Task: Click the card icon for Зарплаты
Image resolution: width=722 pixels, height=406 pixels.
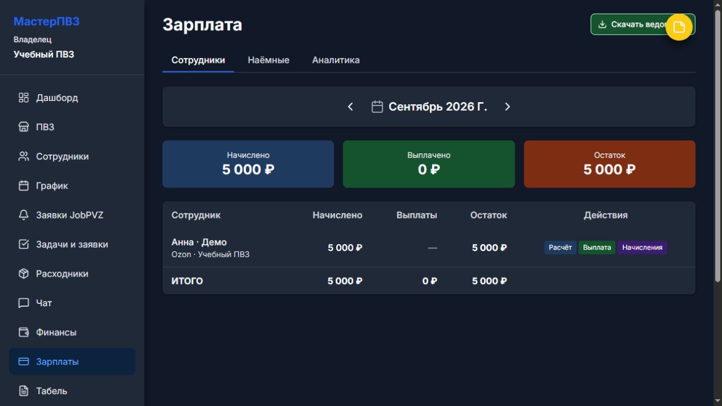Action: click(x=23, y=362)
